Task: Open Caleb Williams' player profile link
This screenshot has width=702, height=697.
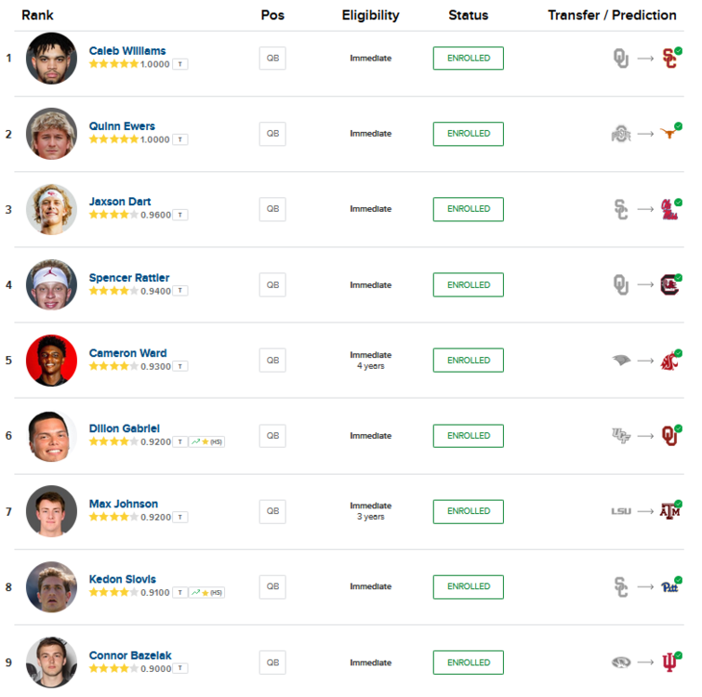Action: 127,51
